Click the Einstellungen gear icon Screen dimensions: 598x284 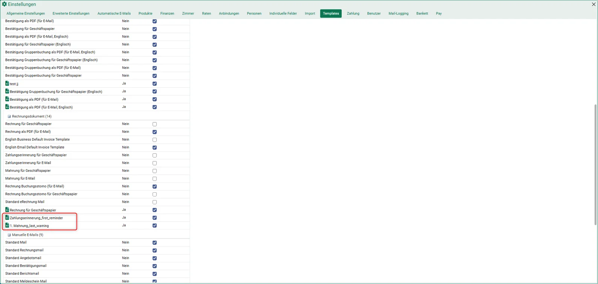pos(4,4)
